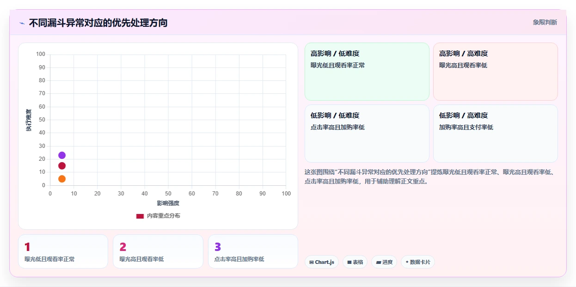Click the 曝光高且观看率低 text in pink card
This screenshot has height=287, width=576.
pos(463,65)
